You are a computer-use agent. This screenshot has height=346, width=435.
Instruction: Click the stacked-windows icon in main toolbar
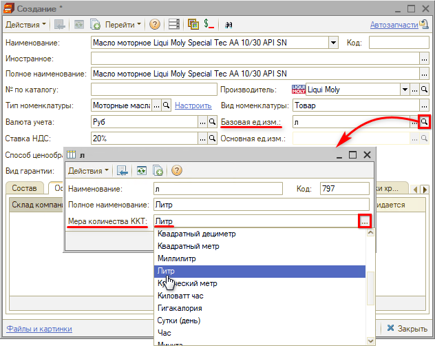pos(193,24)
